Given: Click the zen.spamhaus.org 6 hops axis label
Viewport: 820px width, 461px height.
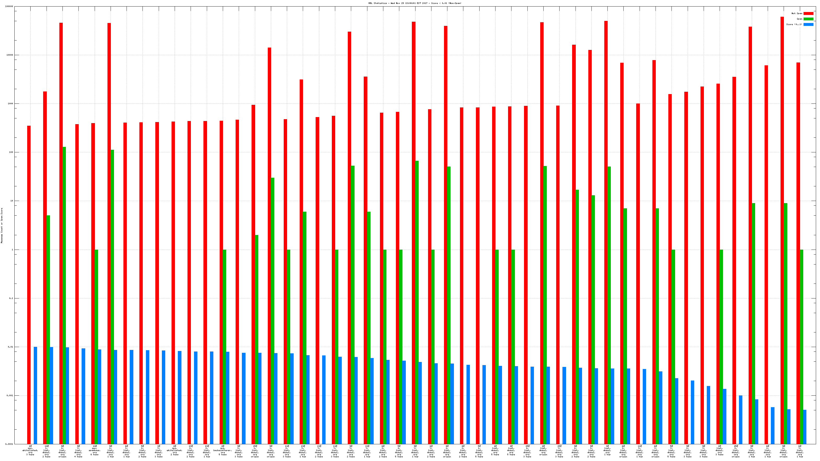Looking at the screenshot, I should 95,451.
